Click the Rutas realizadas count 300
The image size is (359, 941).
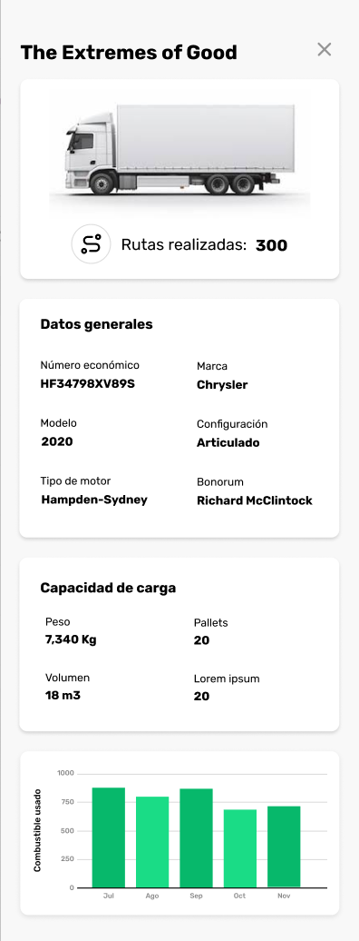tap(271, 245)
